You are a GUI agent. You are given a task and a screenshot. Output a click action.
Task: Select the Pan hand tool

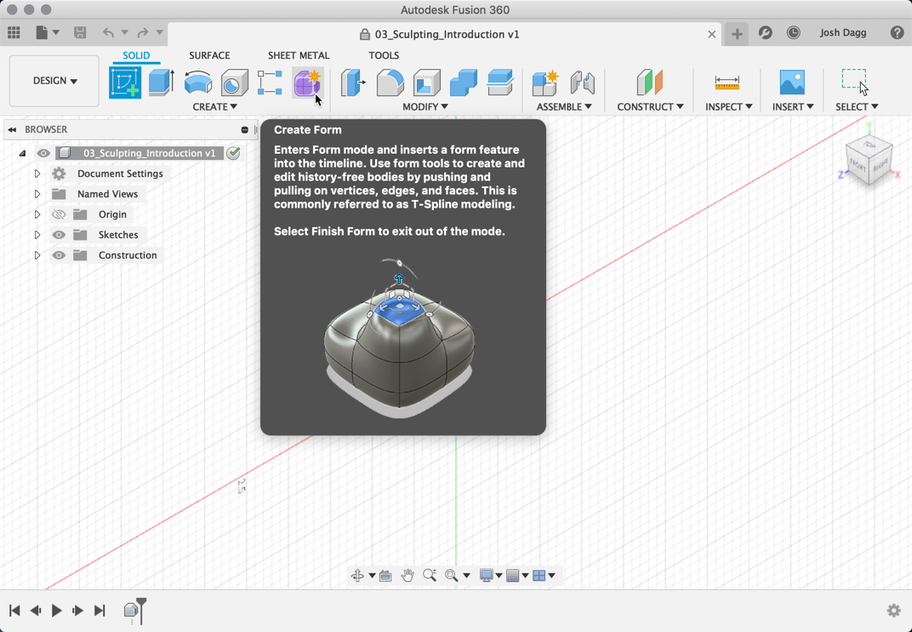pyautogui.click(x=408, y=576)
